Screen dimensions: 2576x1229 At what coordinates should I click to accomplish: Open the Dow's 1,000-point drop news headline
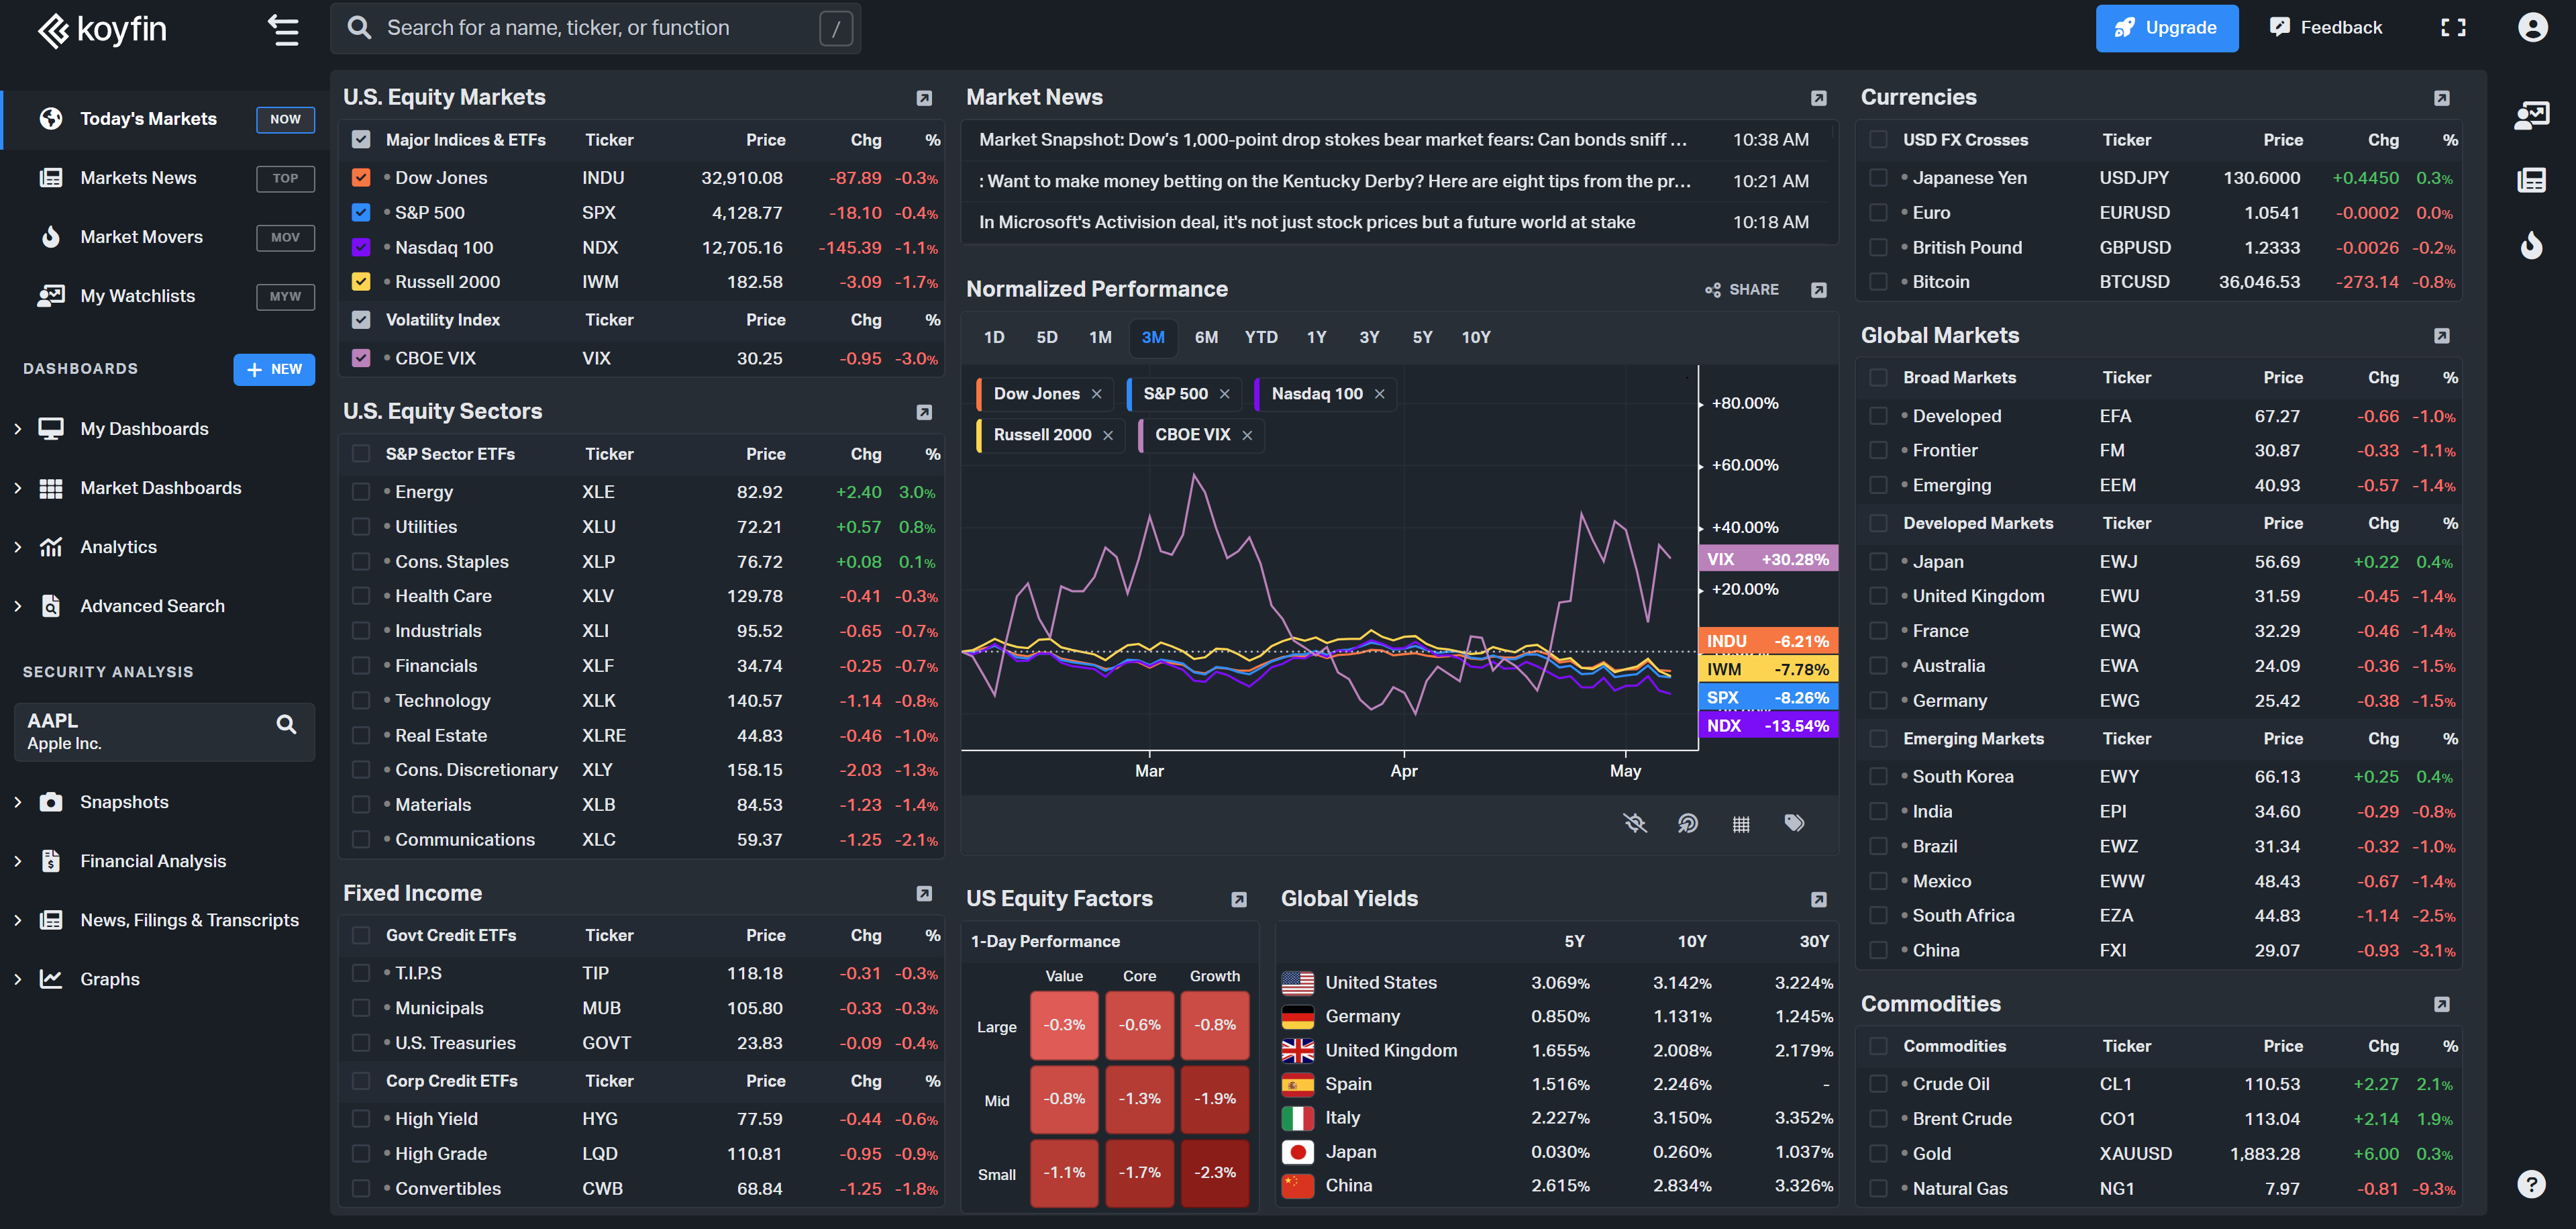[x=1332, y=140]
